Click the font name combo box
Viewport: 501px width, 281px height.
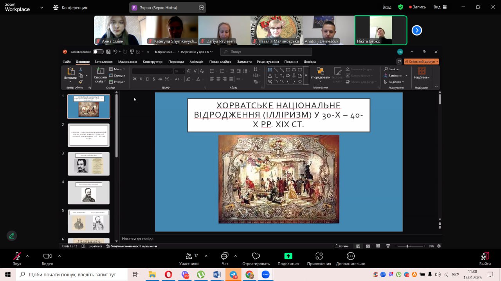click(152, 71)
